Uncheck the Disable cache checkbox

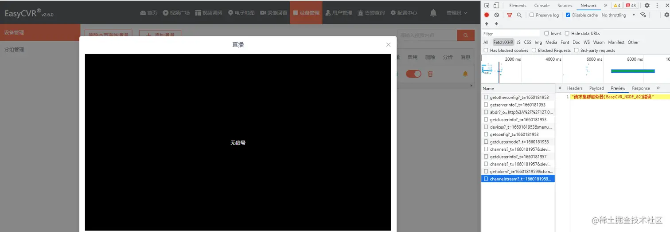[568, 15]
